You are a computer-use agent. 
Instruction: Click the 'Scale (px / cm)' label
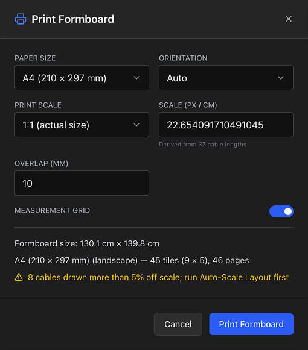188,105
